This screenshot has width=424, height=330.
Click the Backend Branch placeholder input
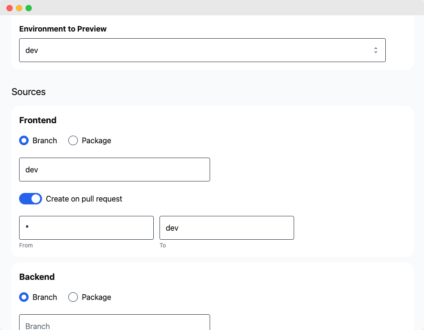115,322
